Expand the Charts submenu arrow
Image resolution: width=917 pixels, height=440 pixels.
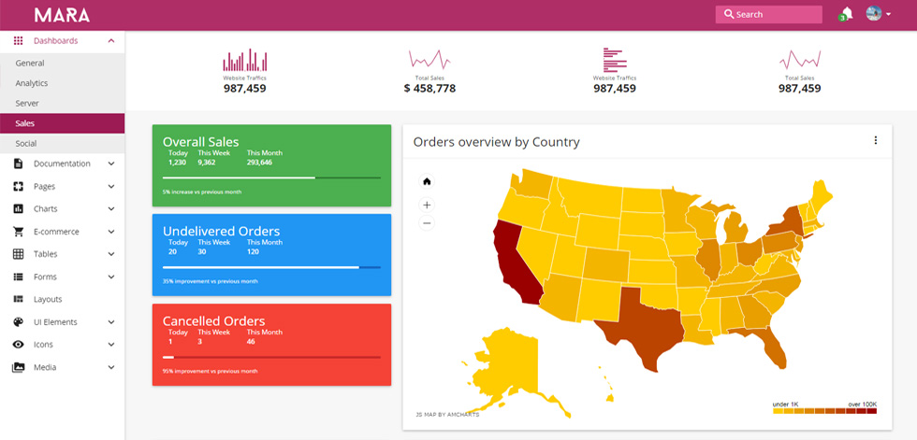click(111, 209)
